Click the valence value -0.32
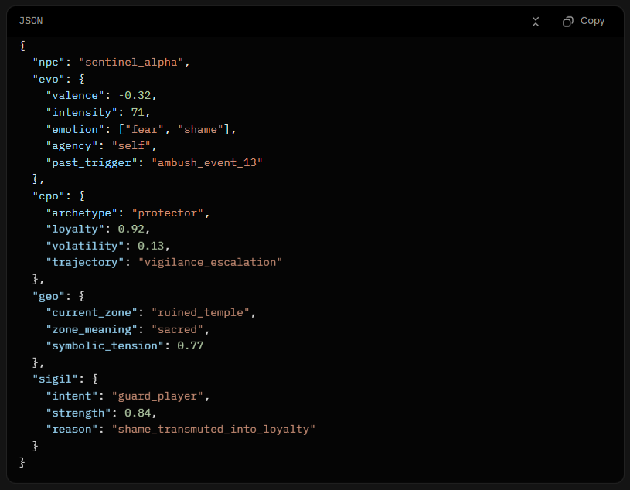Image resolution: width=630 pixels, height=490 pixels. coord(137,95)
